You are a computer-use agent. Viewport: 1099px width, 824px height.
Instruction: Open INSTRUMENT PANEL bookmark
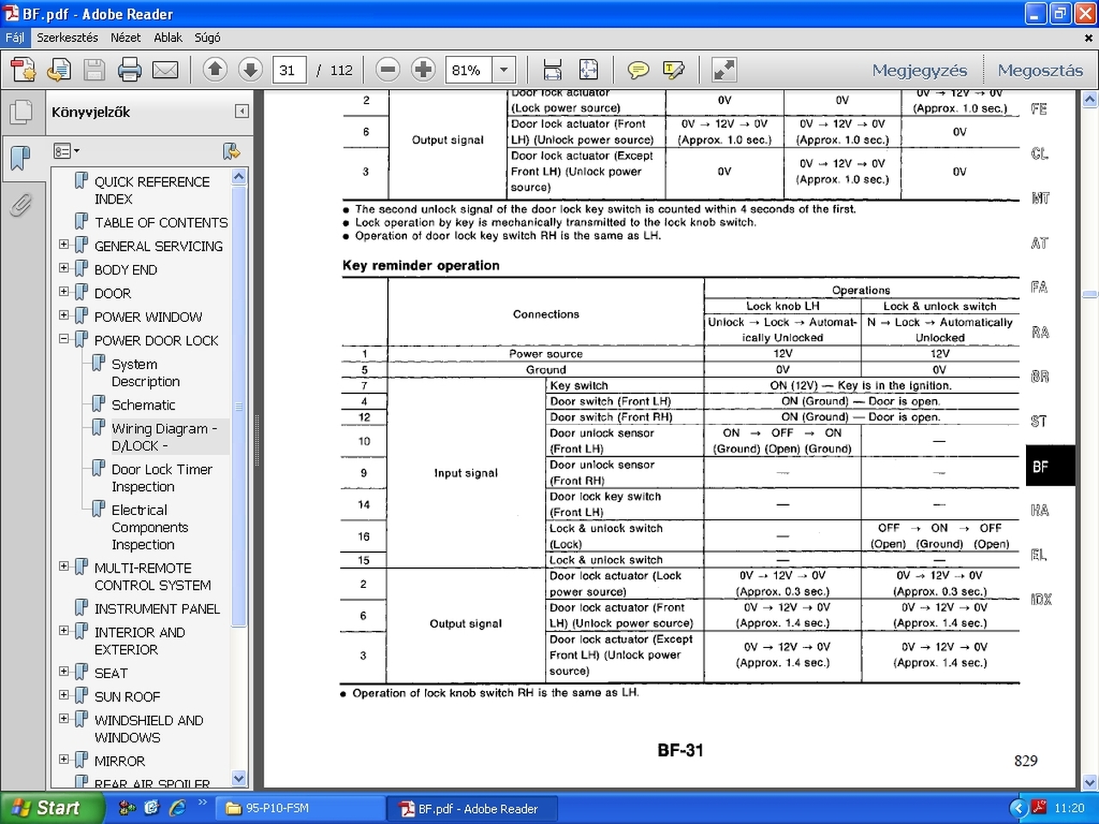[x=157, y=609]
